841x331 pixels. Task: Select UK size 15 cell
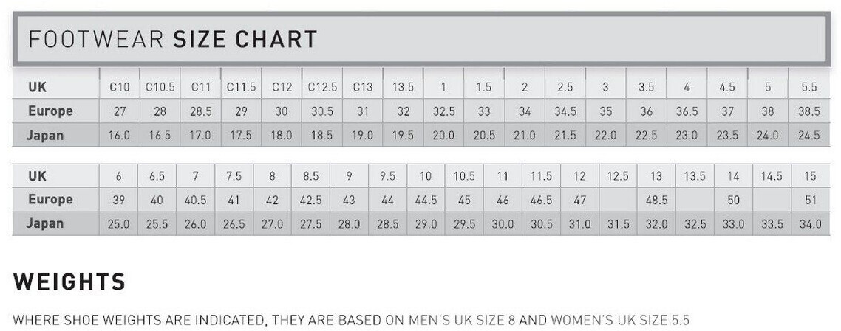[x=811, y=176]
